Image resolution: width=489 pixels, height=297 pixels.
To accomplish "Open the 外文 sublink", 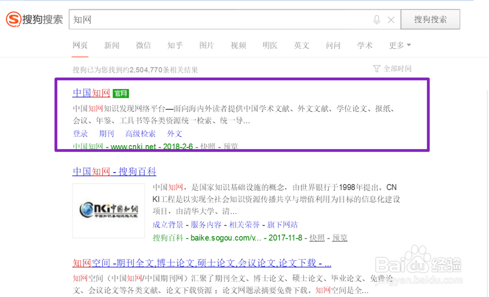I will pos(175,134).
